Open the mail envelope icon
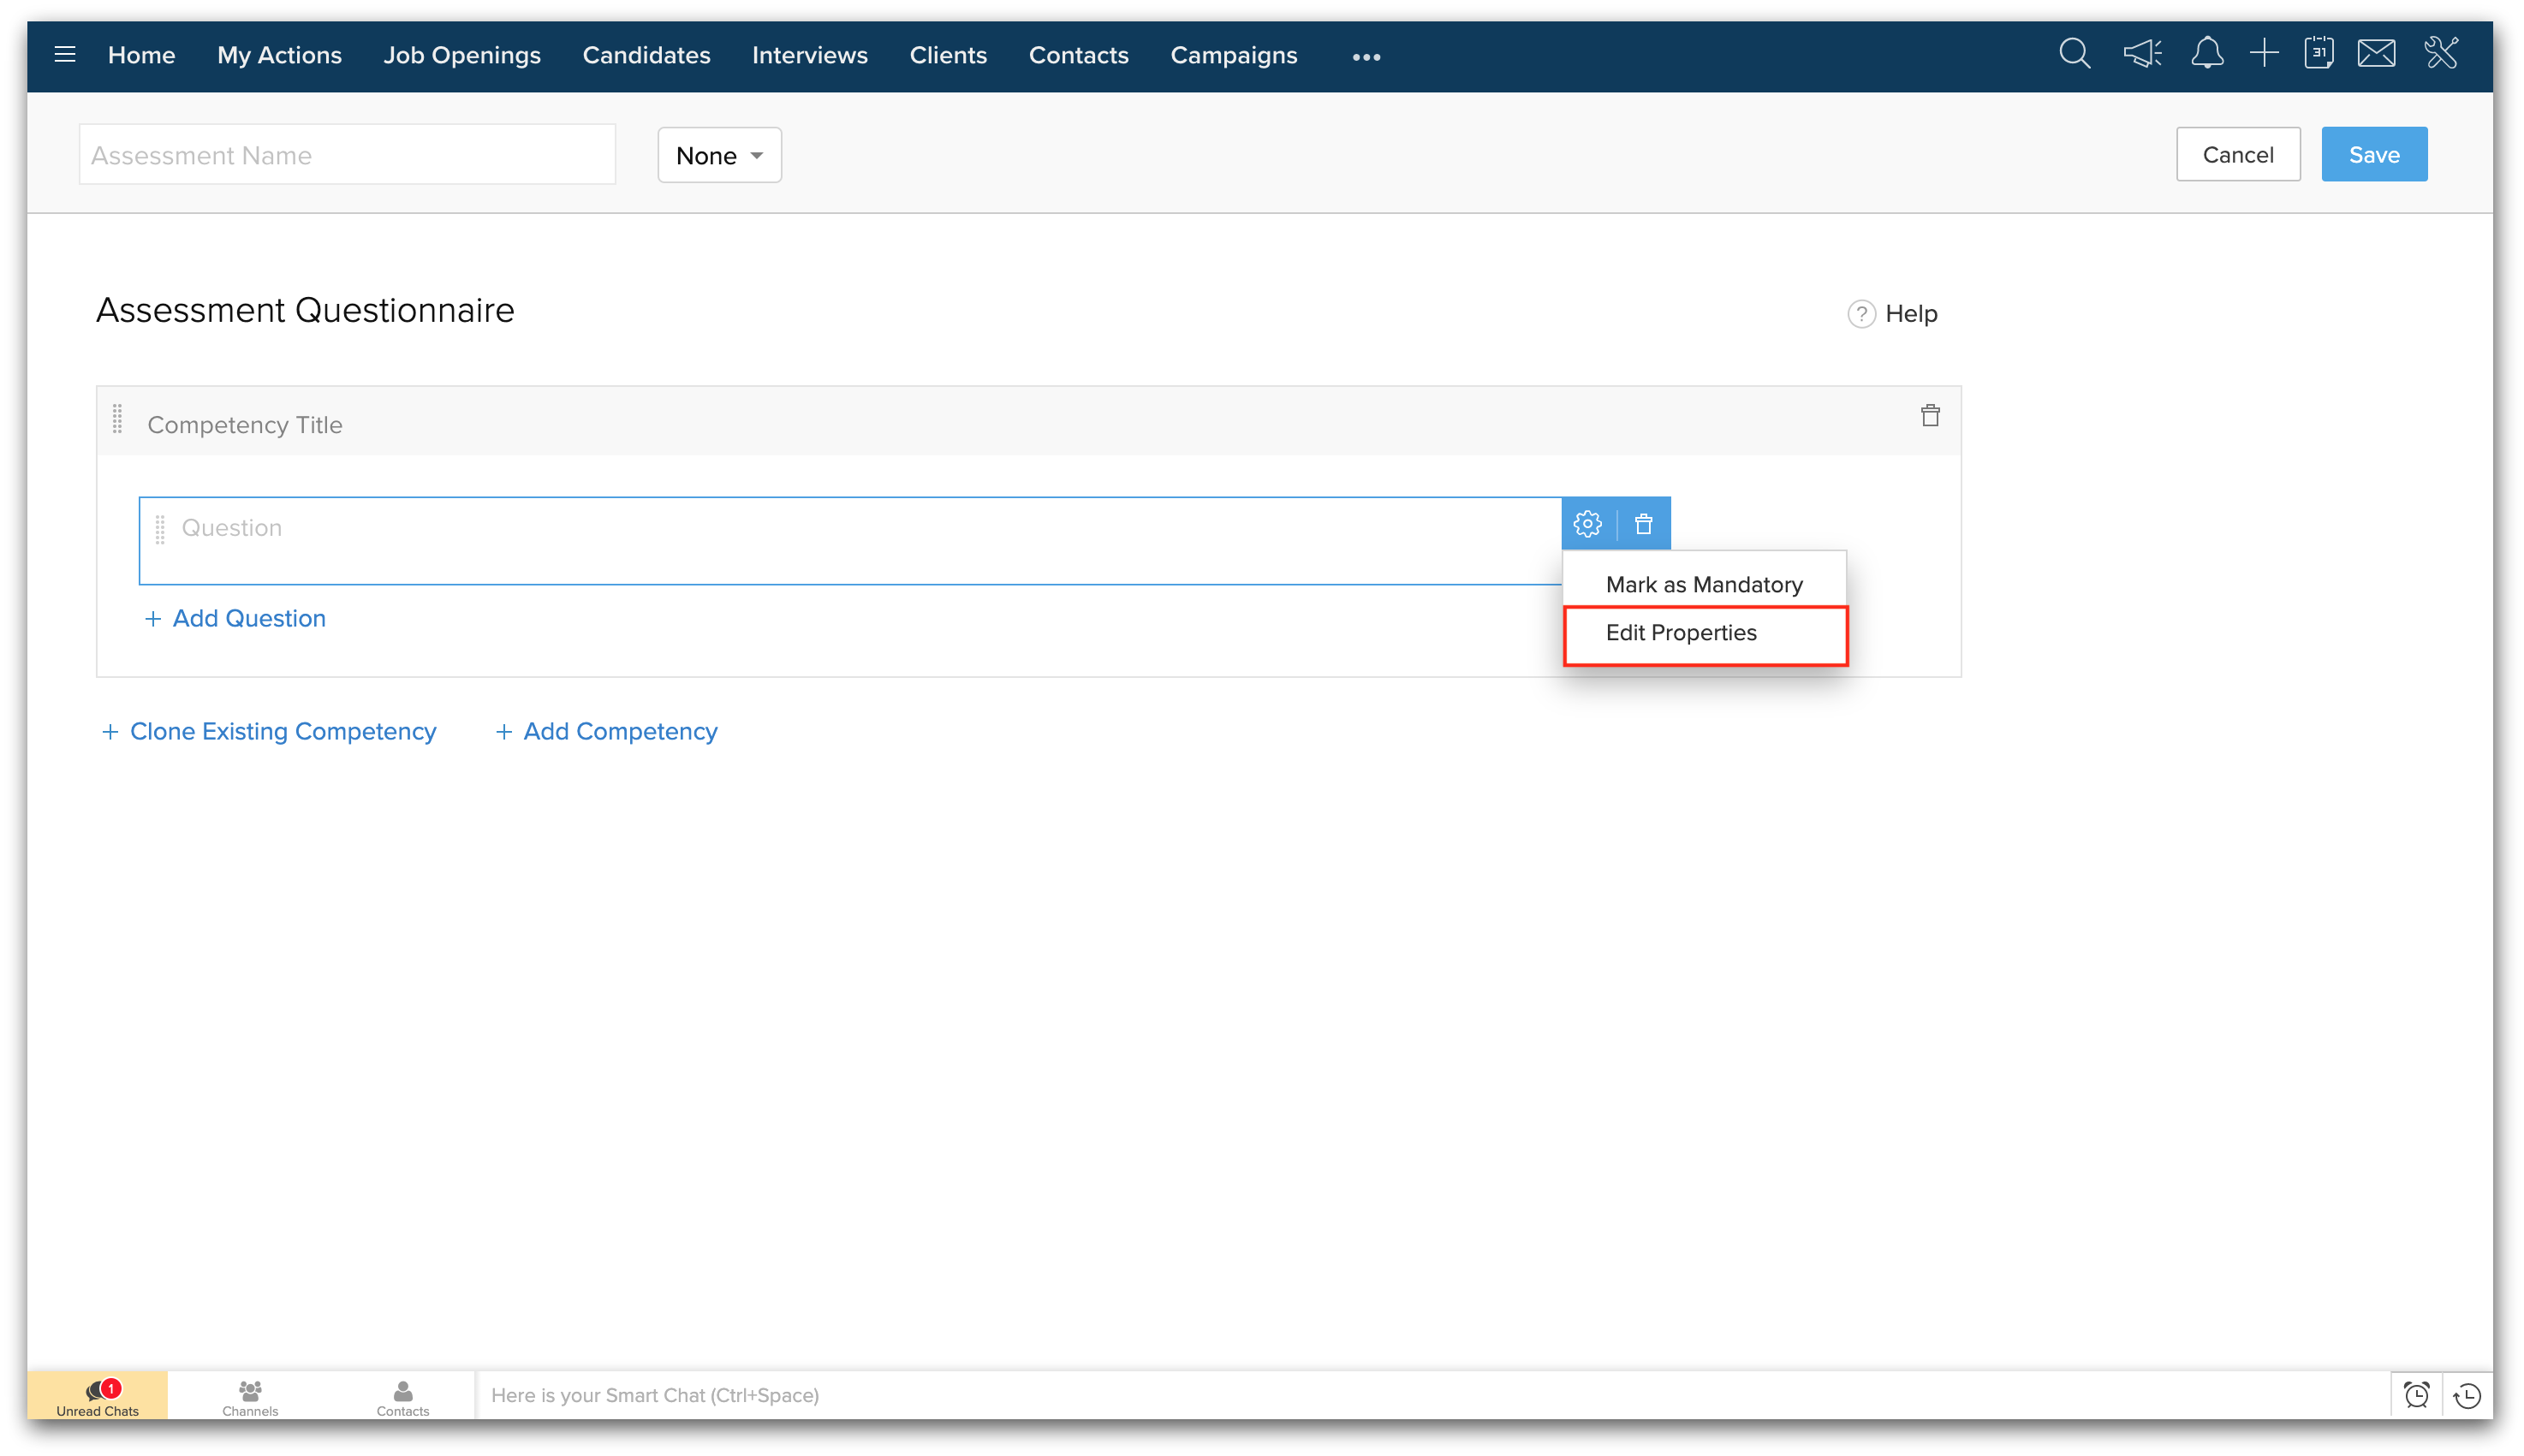2524x1456 pixels. tap(2376, 54)
